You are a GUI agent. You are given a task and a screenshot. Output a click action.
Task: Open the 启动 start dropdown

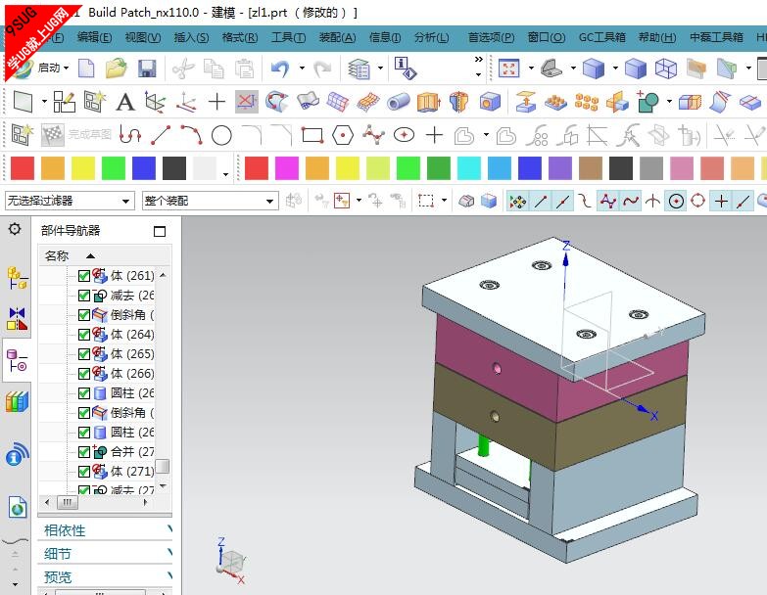(x=52, y=68)
